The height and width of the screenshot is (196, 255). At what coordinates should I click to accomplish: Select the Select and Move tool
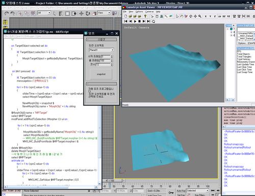tap(81, 13)
